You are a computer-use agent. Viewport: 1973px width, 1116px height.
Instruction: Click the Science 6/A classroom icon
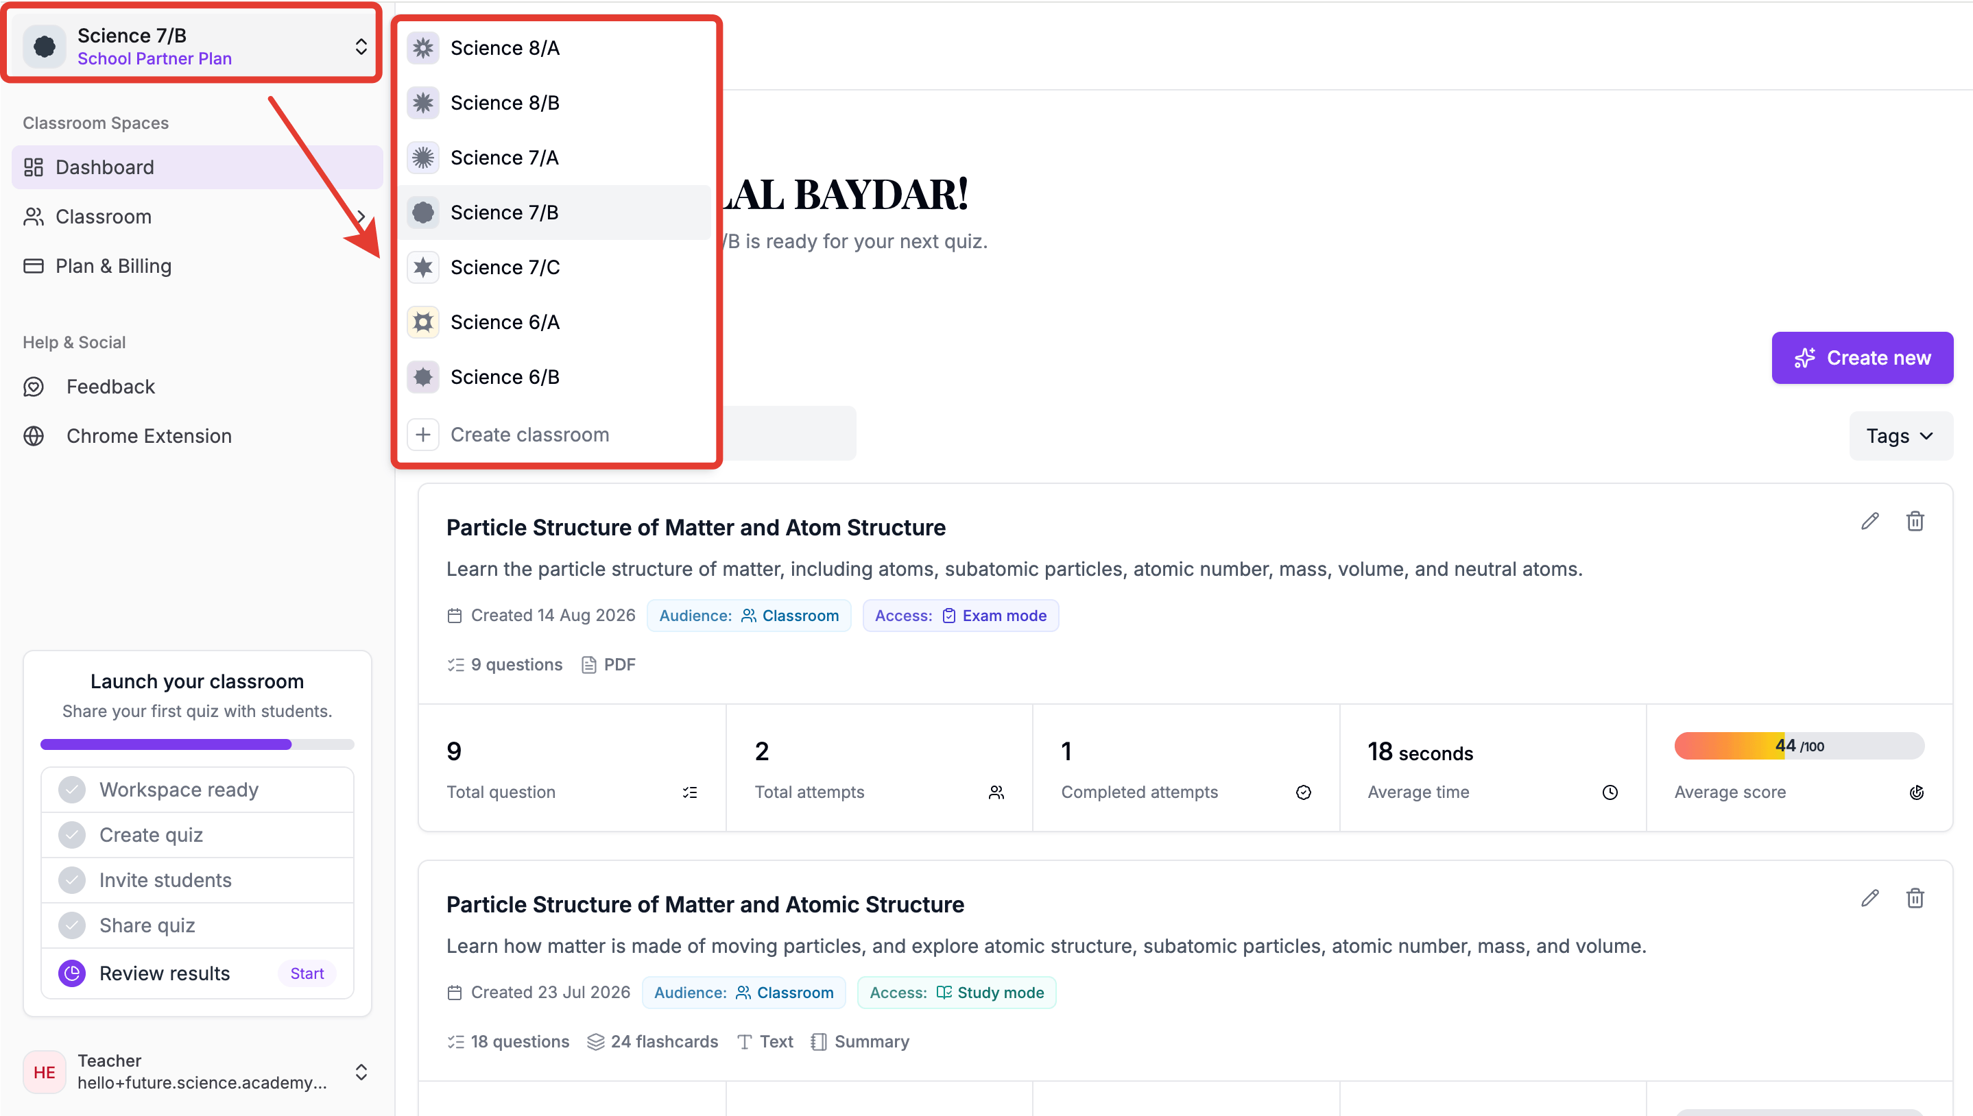(x=423, y=322)
